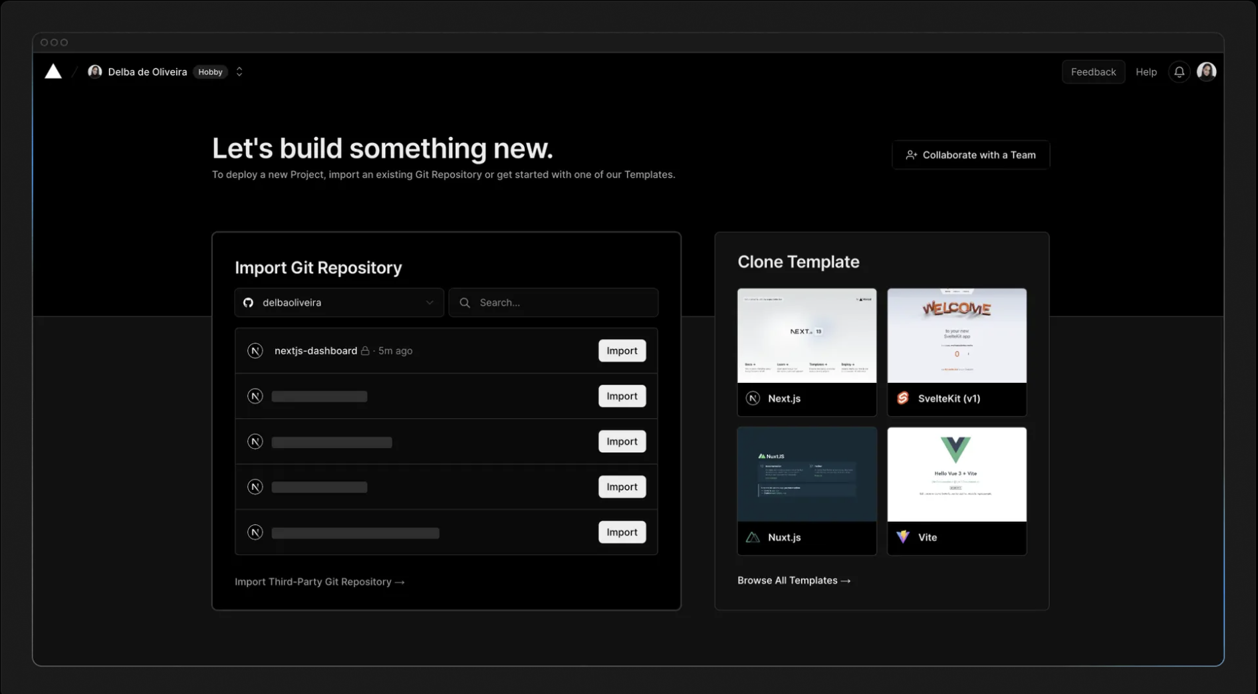The height and width of the screenshot is (694, 1258).
Task: Open Import Third-Party Git Repository link
Action: 320,582
